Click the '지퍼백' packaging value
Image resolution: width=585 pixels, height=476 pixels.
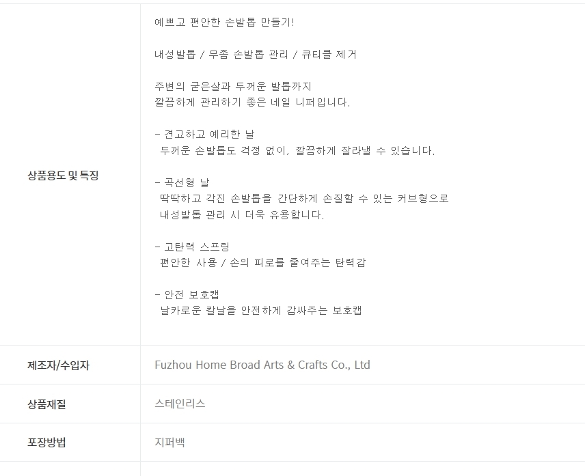click(x=170, y=443)
